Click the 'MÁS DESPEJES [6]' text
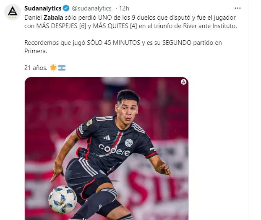 (x=61, y=26)
